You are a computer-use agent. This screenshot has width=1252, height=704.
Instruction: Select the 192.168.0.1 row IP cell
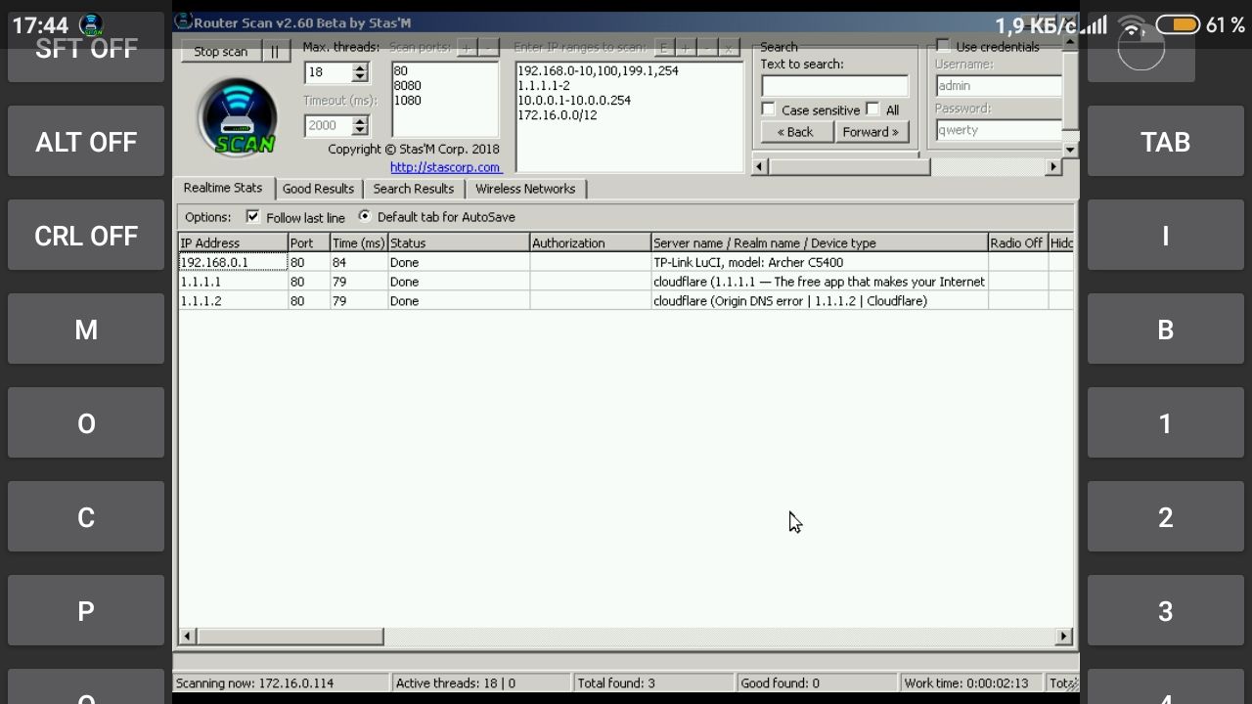point(233,262)
